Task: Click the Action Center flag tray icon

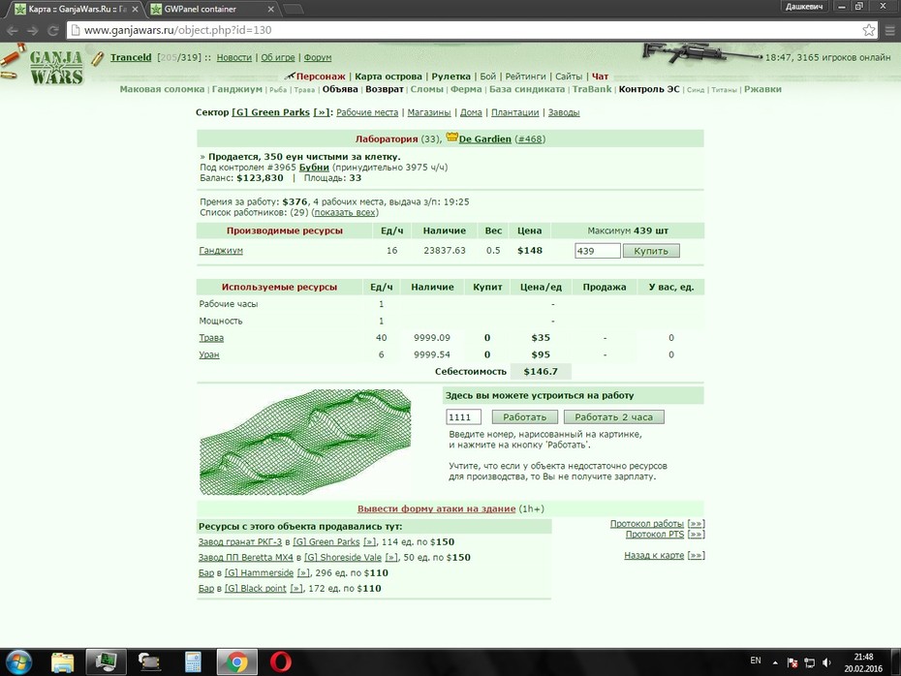Action: [792, 662]
